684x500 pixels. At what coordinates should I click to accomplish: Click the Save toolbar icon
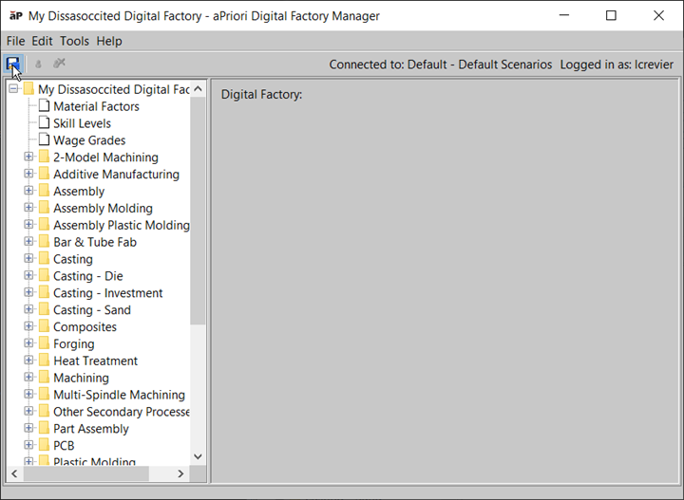[x=13, y=64]
